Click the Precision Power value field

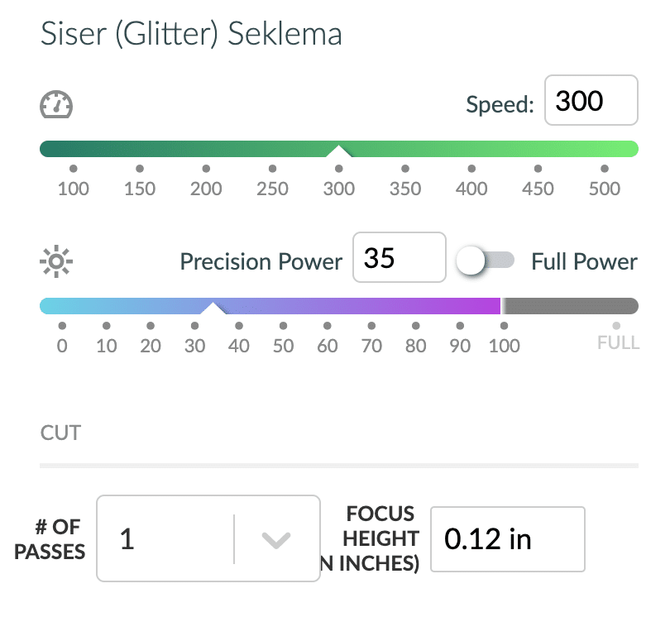(x=399, y=257)
